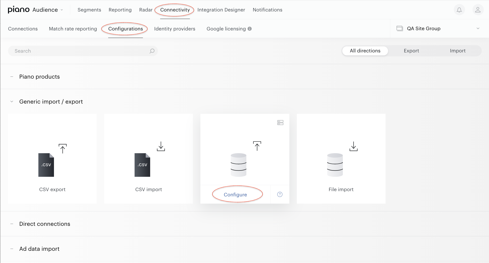The height and width of the screenshot is (263, 489).
Task: Click the upload arrow on the CSV export card
Action: (x=63, y=148)
